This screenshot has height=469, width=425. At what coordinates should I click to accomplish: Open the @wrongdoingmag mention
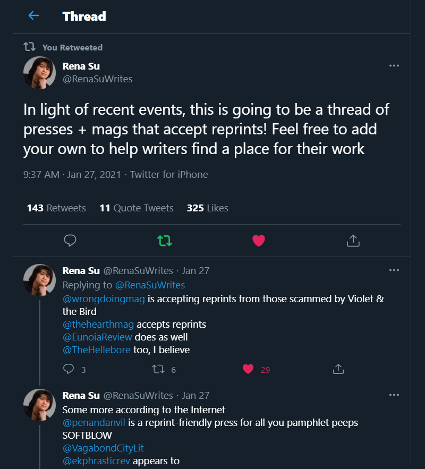click(104, 299)
